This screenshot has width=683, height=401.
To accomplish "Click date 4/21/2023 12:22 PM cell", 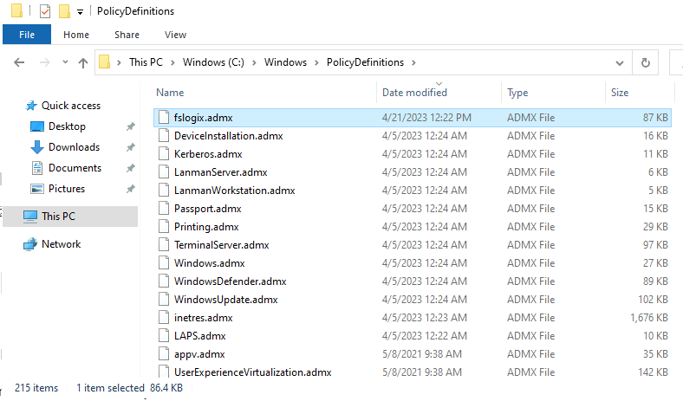I will pos(426,118).
